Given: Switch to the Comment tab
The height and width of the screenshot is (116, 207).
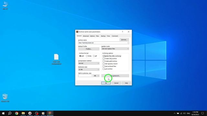Looking at the screenshot, I should pyautogui.click(x=115, y=36).
